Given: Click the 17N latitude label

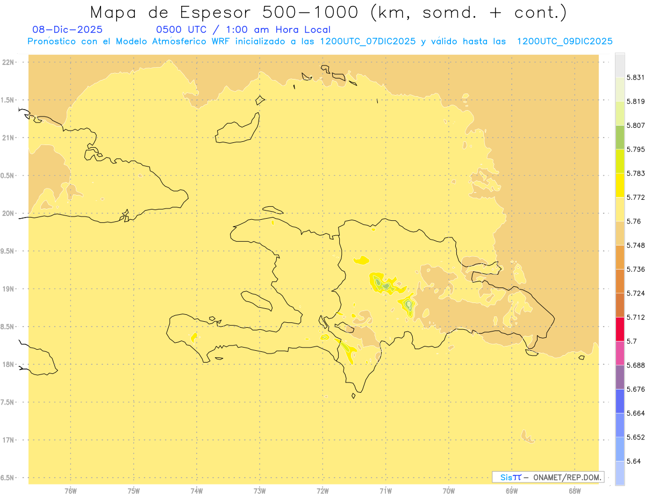Looking at the screenshot, I should pos(8,440).
